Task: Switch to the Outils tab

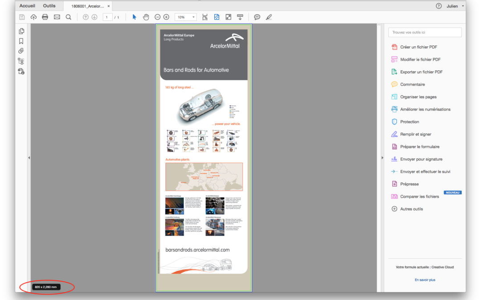Action: 49,6
